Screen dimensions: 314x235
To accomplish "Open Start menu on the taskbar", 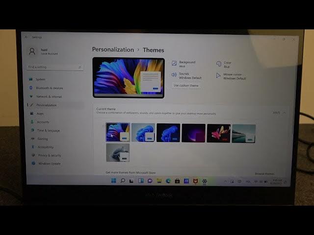I will [113, 181].
